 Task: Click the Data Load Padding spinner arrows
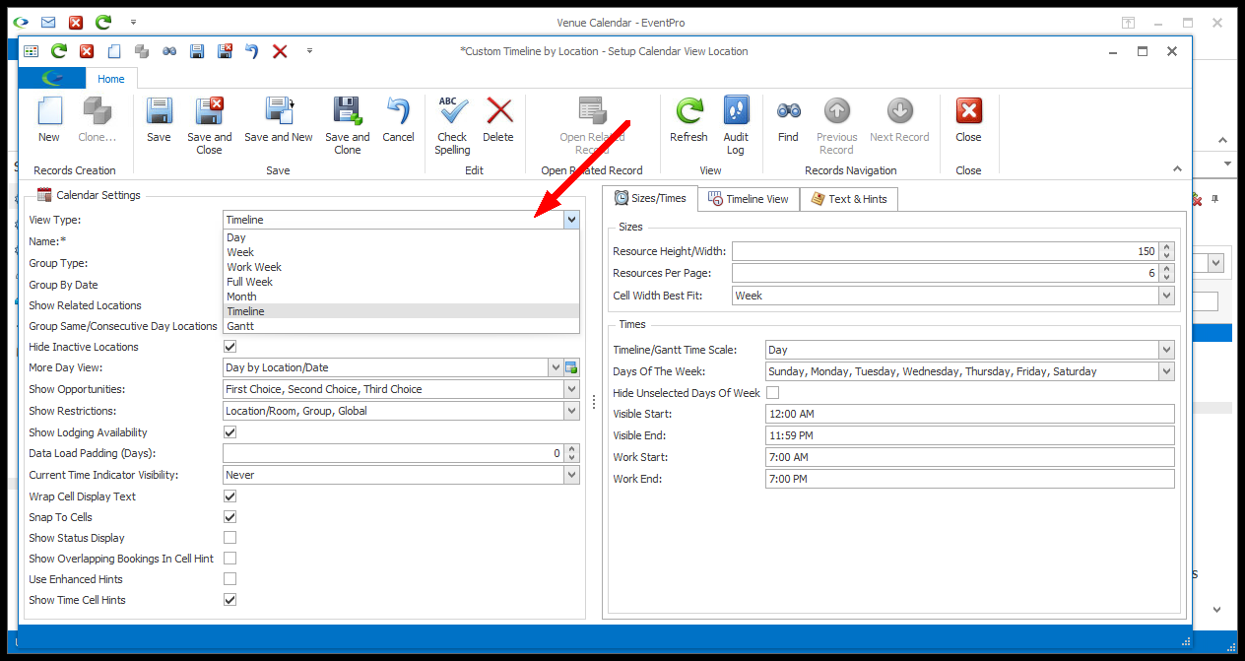click(x=571, y=454)
